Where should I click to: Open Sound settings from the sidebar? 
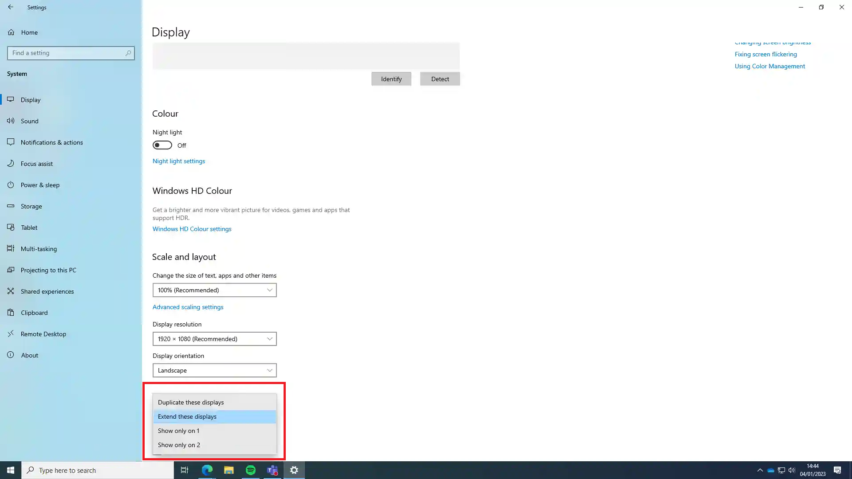[x=30, y=121]
